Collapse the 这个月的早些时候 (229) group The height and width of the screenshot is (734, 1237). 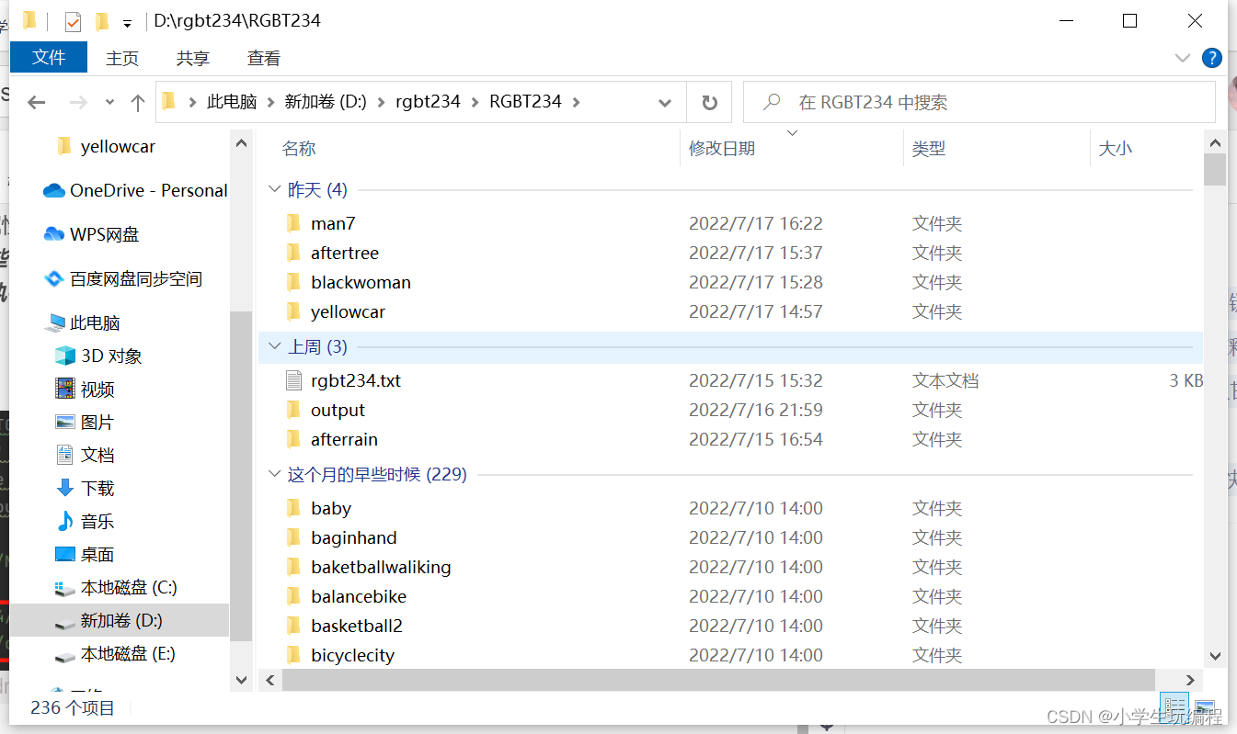pyautogui.click(x=274, y=475)
